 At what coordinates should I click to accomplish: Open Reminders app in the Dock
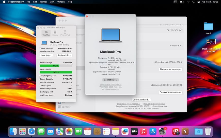pyautogui.click(x=106, y=131)
